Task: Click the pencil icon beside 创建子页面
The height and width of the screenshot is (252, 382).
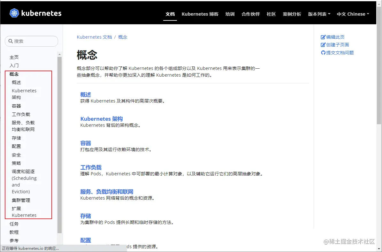Action: click(323, 45)
